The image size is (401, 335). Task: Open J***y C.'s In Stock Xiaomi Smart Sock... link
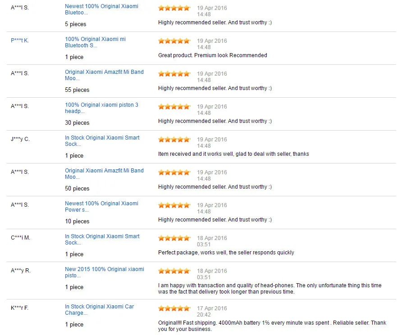pyautogui.click(x=102, y=141)
